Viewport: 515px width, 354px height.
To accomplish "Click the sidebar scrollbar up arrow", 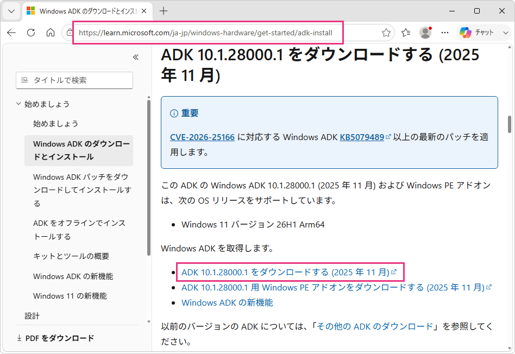I will (149, 97).
